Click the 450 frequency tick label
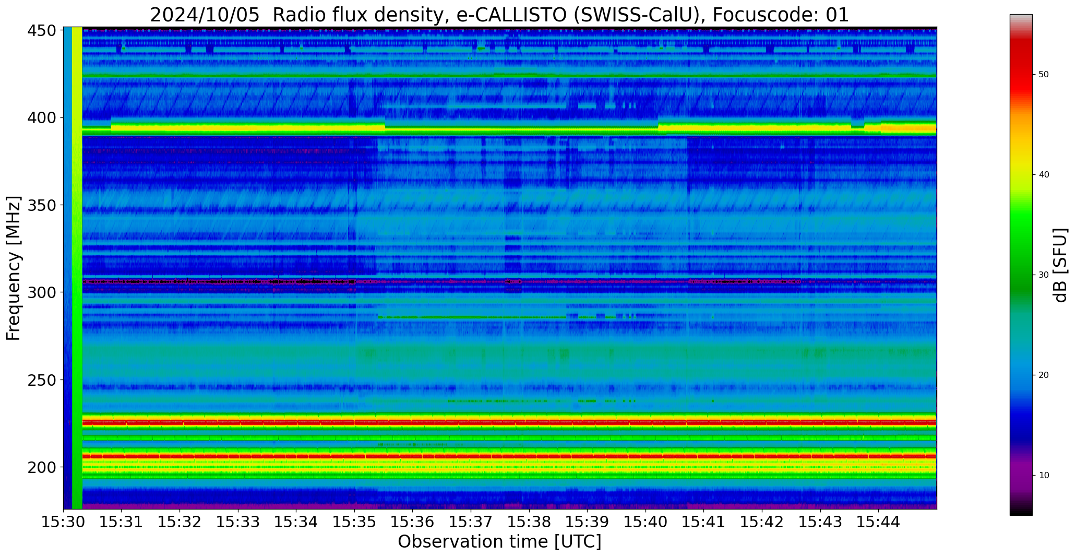 42,31
